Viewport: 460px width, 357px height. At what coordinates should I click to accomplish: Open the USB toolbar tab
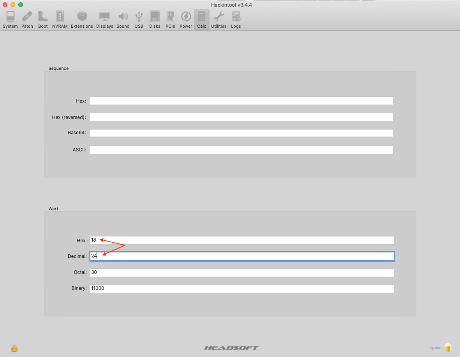pos(139,20)
